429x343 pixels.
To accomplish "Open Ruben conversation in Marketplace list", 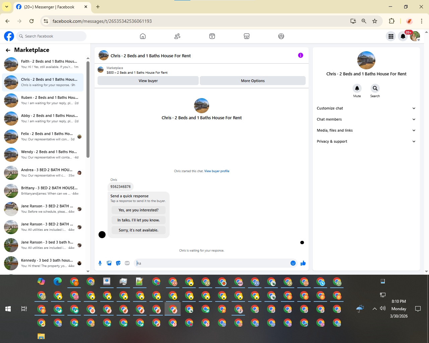I will point(43,100).
